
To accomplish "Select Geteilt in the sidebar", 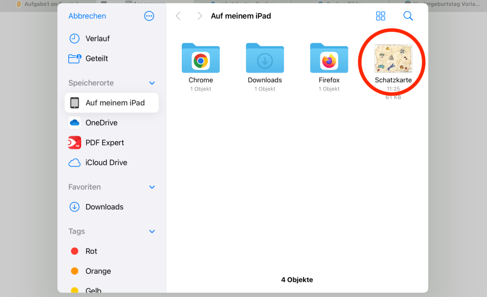I will [96, 58].
